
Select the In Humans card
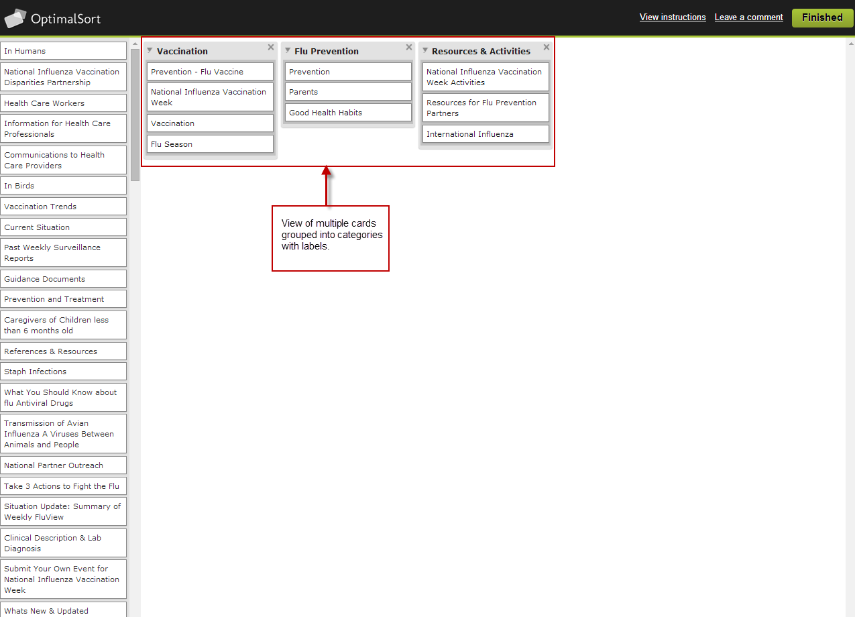(x=63, y=51)
